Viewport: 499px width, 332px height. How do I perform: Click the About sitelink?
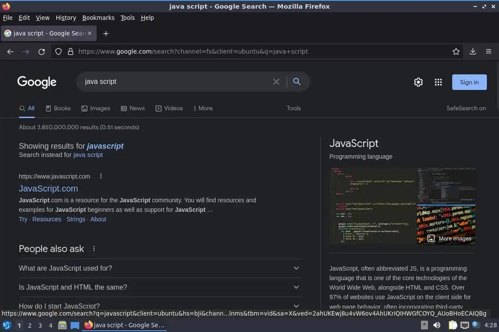(x=98, y=219)
